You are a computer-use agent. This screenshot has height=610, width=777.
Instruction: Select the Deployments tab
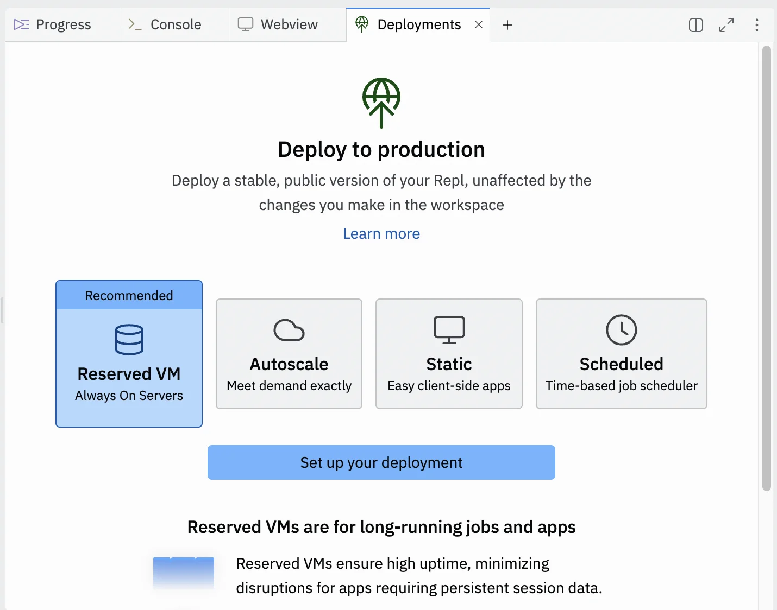pyautogui.click(x=419, y=25)
